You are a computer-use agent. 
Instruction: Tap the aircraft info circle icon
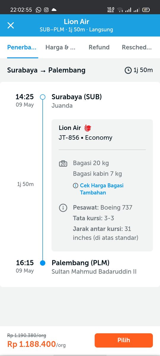click(63, 208)
